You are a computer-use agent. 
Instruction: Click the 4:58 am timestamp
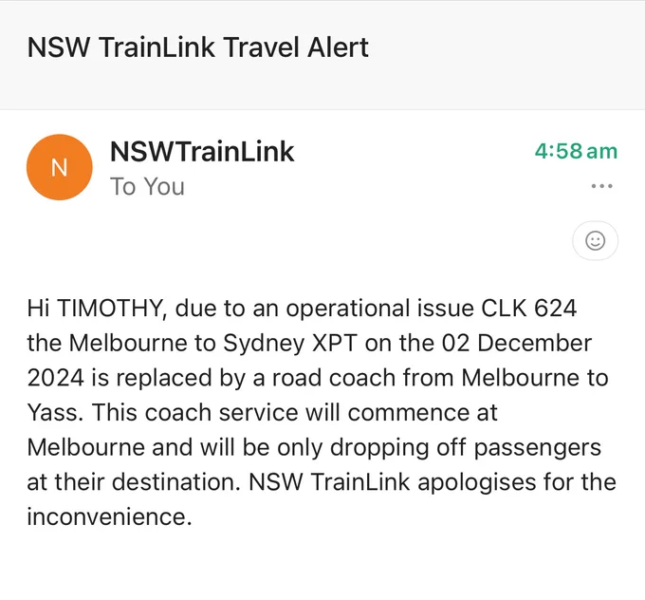click(576, 151)
